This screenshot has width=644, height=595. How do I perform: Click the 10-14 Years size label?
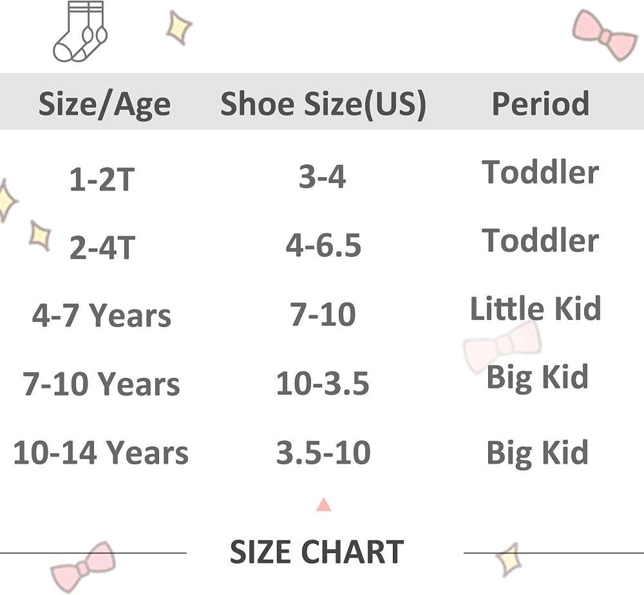click(x=100, y=452)
